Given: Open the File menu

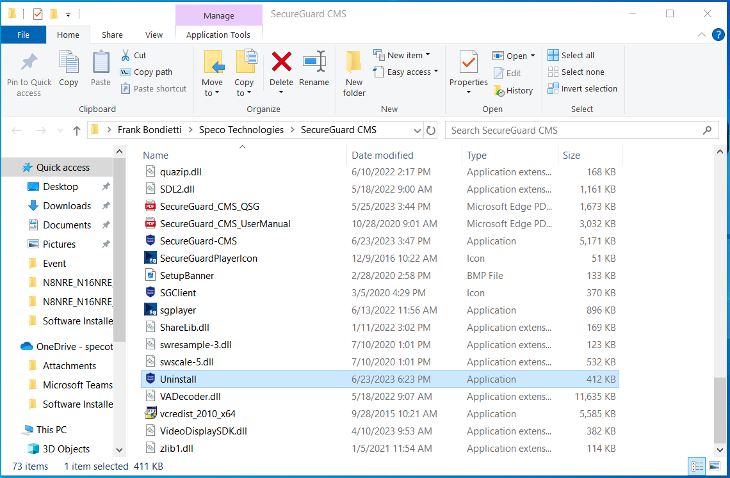Looking at the screenshot, I should (x=24, y=35).
